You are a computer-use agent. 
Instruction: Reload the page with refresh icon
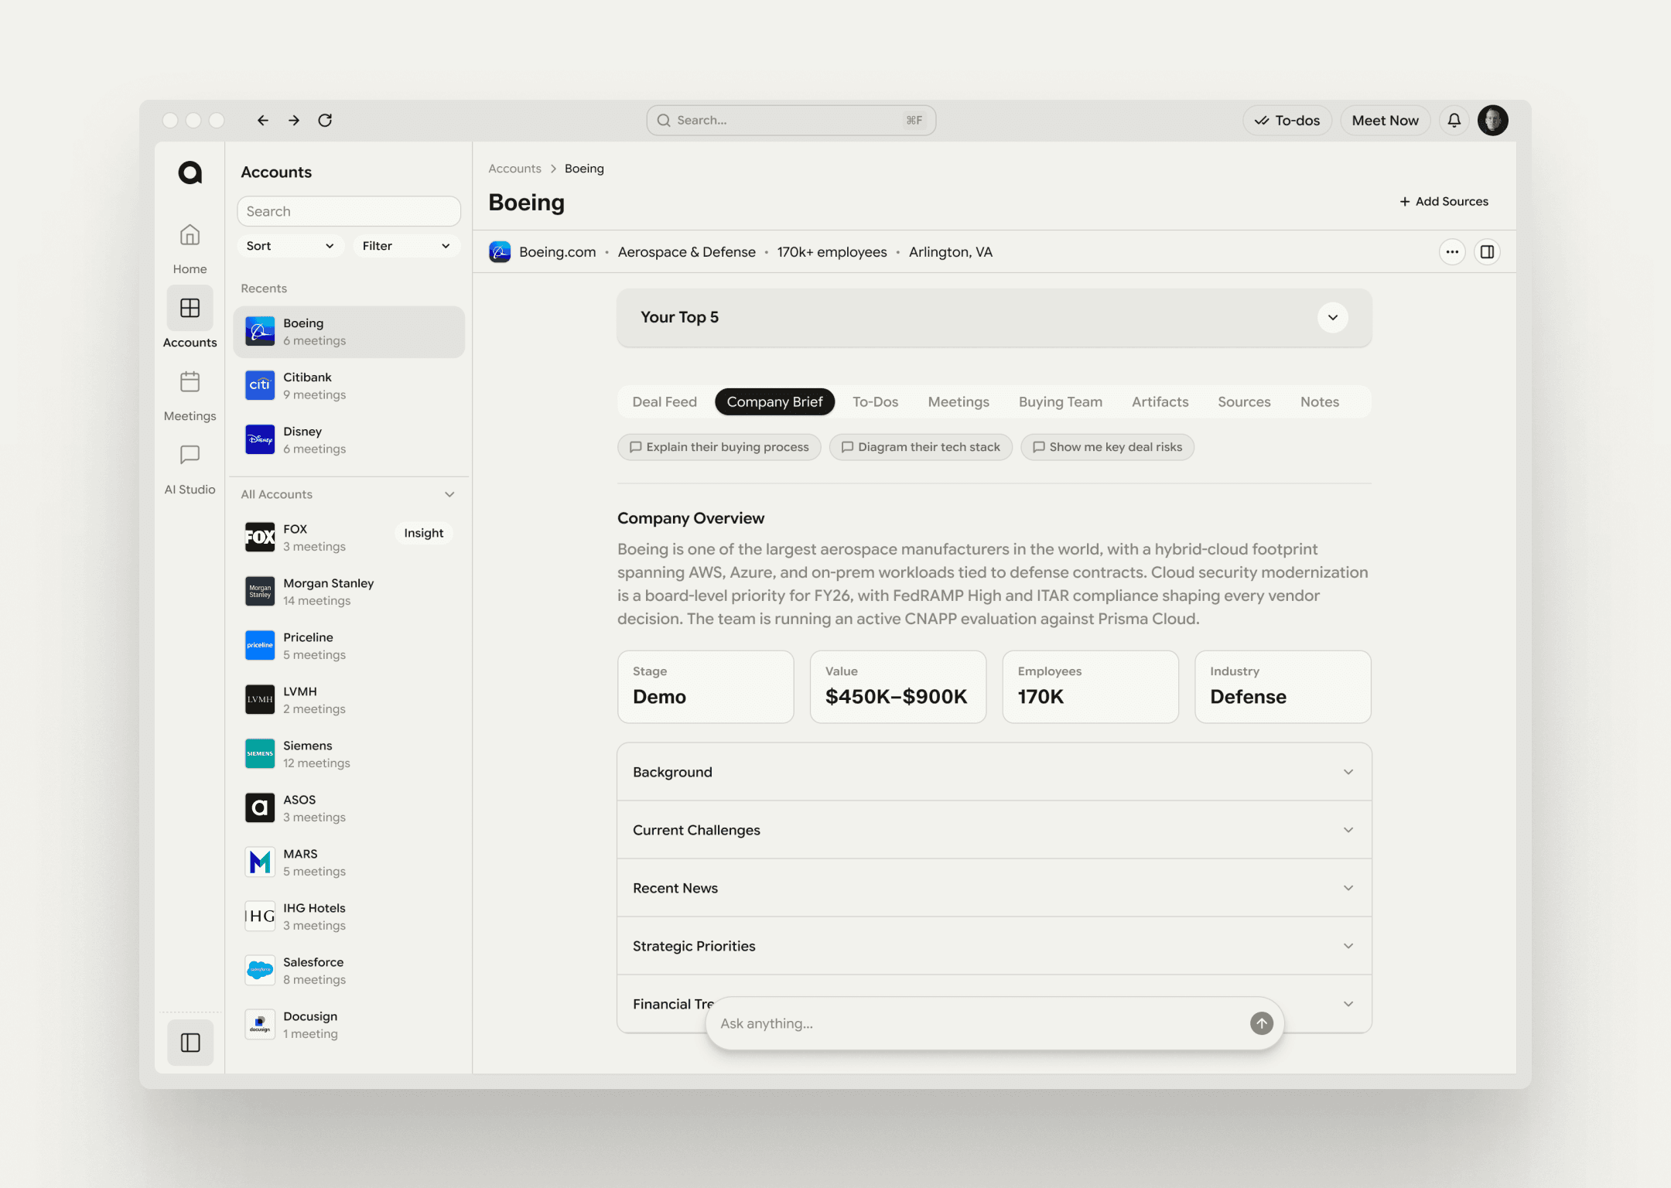pos(325,120)
